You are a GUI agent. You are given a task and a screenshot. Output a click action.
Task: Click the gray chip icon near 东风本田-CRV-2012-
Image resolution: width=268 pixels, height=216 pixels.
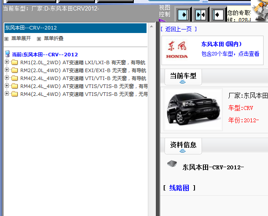172,164
